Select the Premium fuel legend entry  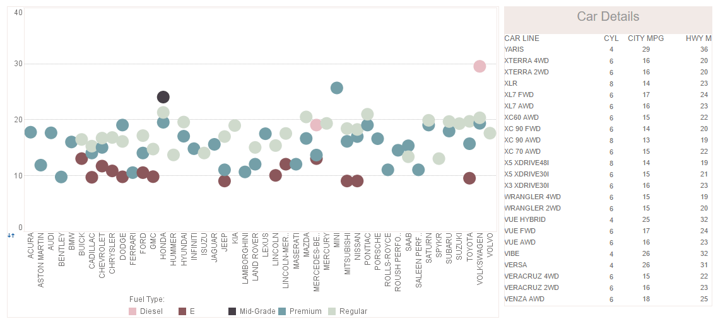click(x=300, y=311)
